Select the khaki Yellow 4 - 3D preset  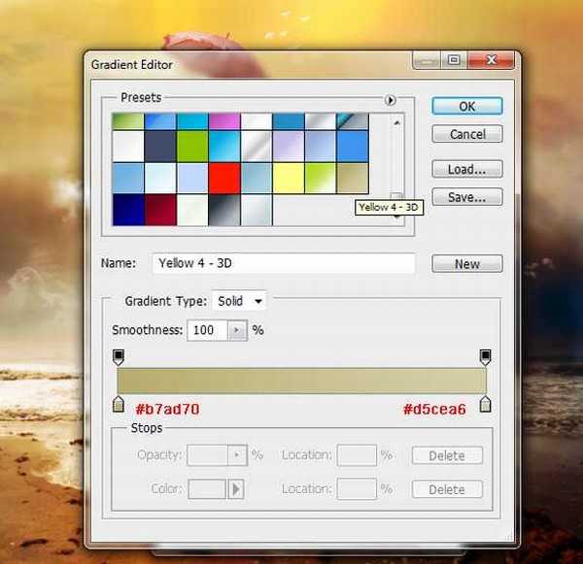pos(352,178)
